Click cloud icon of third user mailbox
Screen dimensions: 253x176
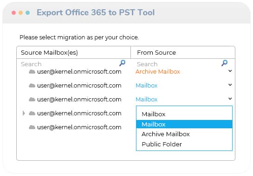coord(32,100)
